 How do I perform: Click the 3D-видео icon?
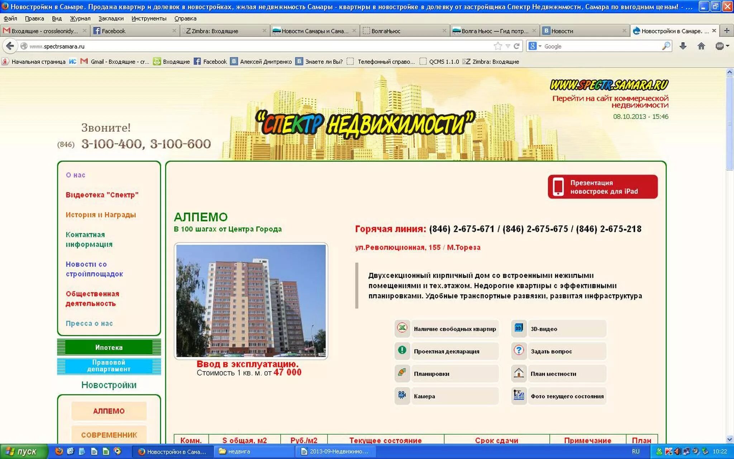pos(519,328)
